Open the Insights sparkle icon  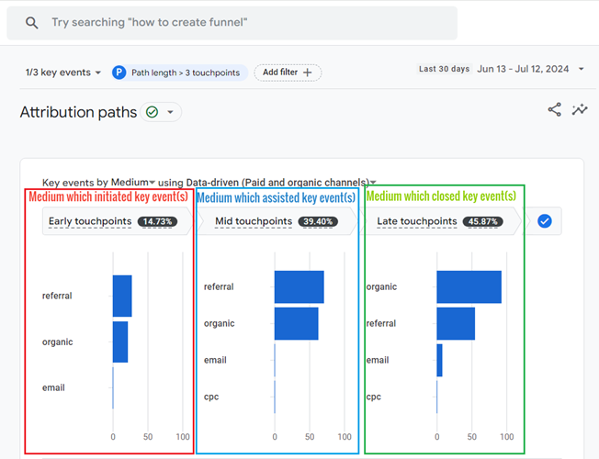580,109
